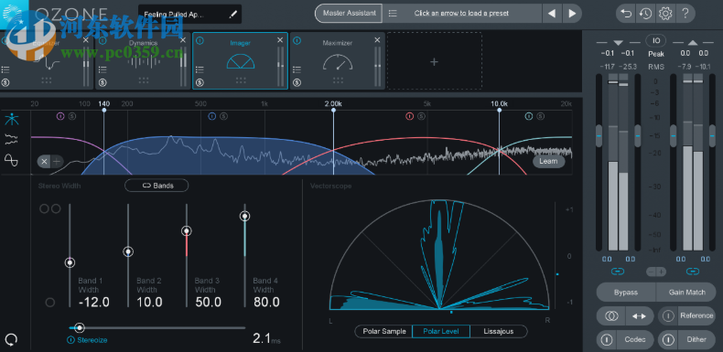Screen dimensions: 723x352
Task: Toggle Band 2 bypass in the spectrum
Action: [212, 116]
